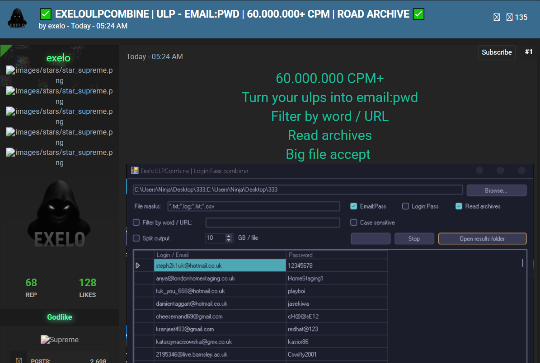The height and width of the screenshot is (363, 540).
Task: Click the ExeloULPCombine app icon in title bar
Action: 135,171
